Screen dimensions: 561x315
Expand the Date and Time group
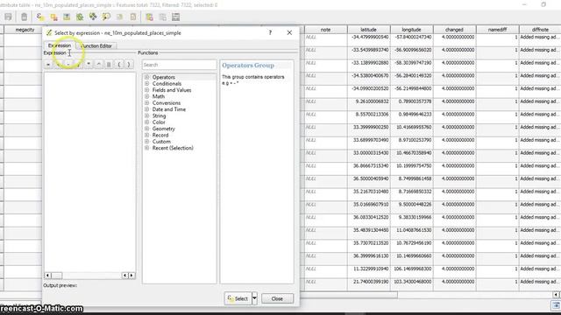click(x=146, y=109)
